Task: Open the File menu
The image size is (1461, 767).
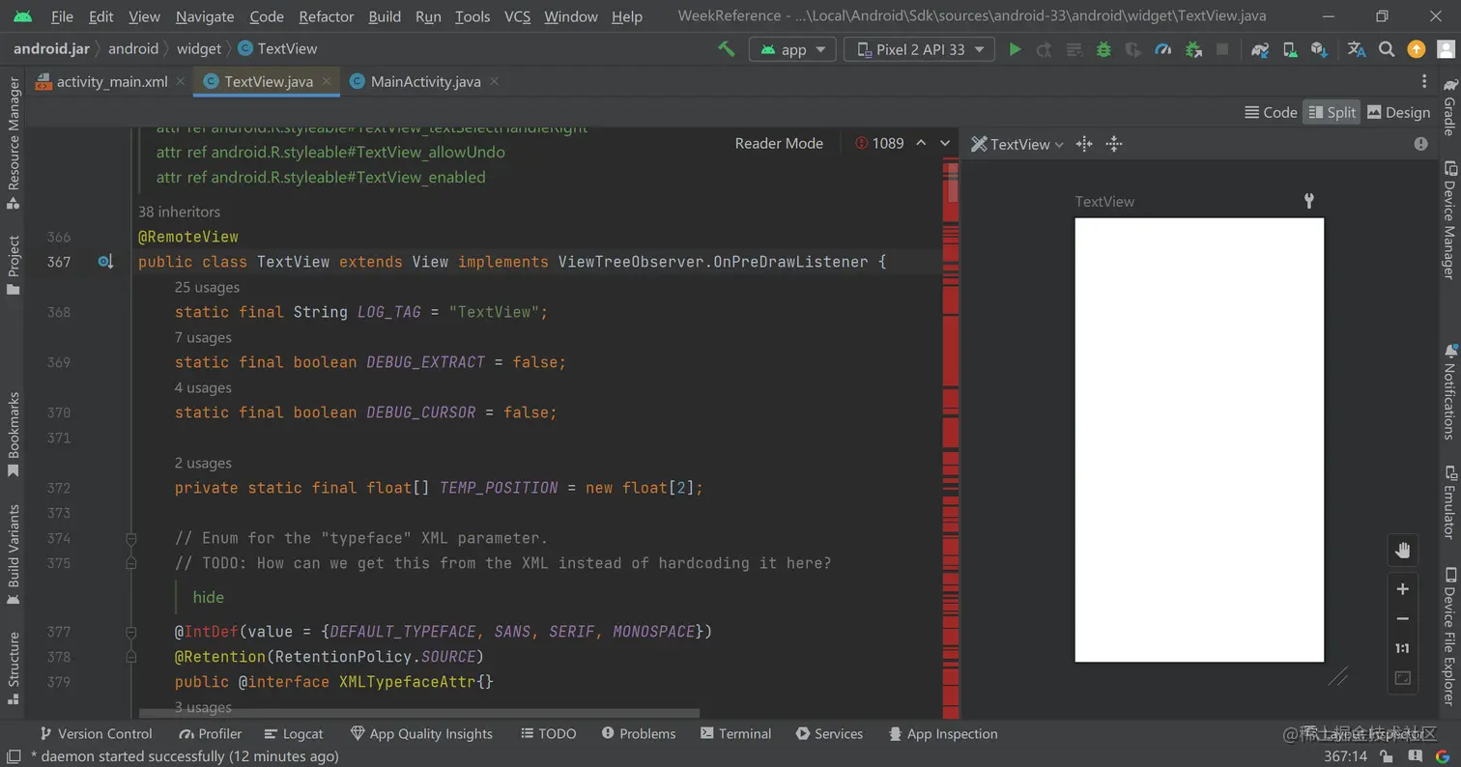Action: (x=62, y=16)
